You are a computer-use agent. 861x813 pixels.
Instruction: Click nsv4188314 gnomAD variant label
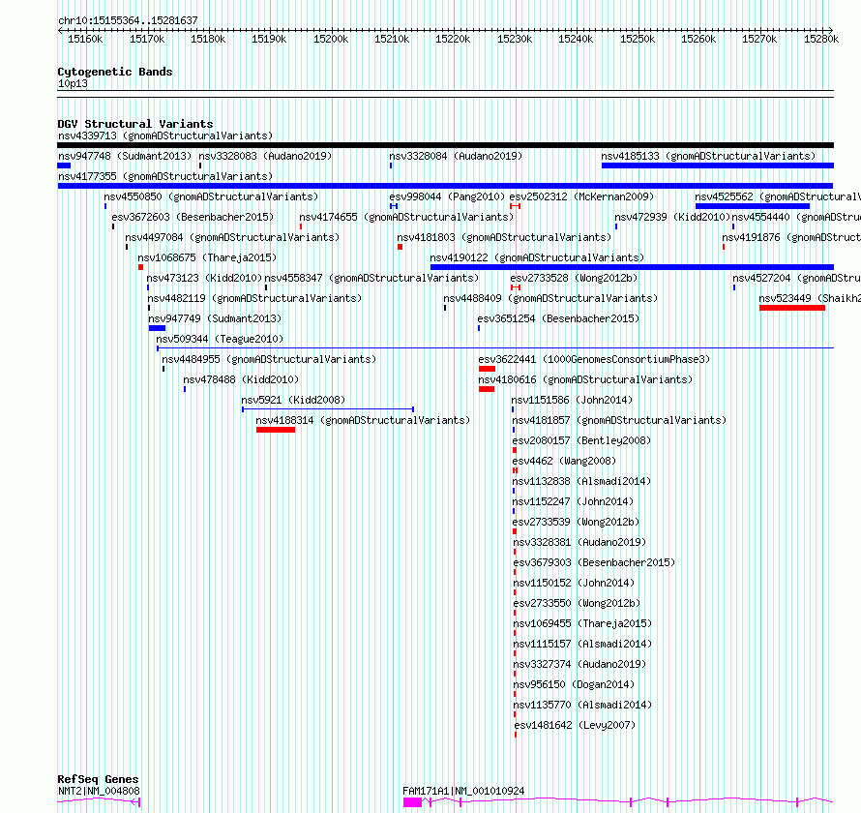363,420
